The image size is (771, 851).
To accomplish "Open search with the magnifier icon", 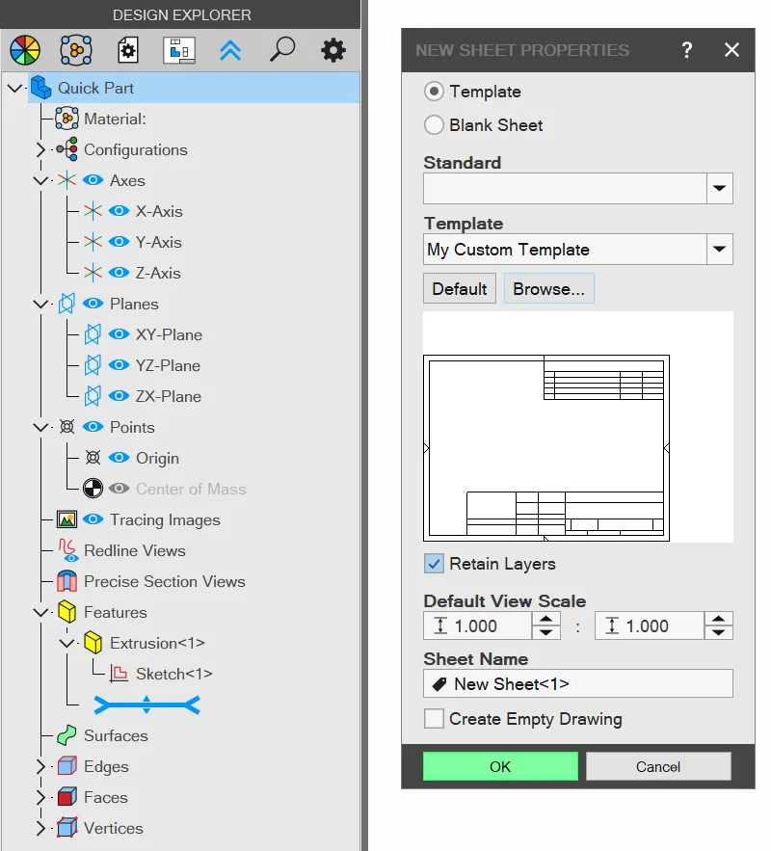I will click(282, 50).
